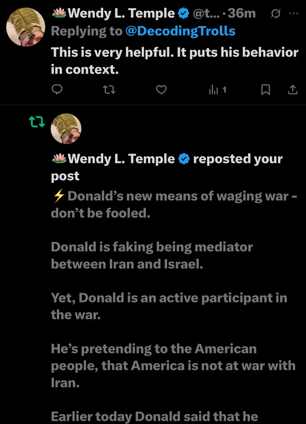Image resolution: width=306 pixels, height=424 pixels.
Task: Like the reply with the heart icon
Action: [162, 90]
